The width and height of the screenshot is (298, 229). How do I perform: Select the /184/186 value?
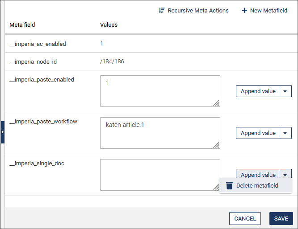112,61
